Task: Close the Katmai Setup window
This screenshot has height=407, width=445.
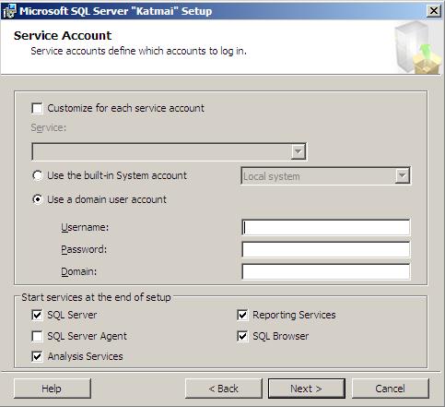Action: click(434, 11)
